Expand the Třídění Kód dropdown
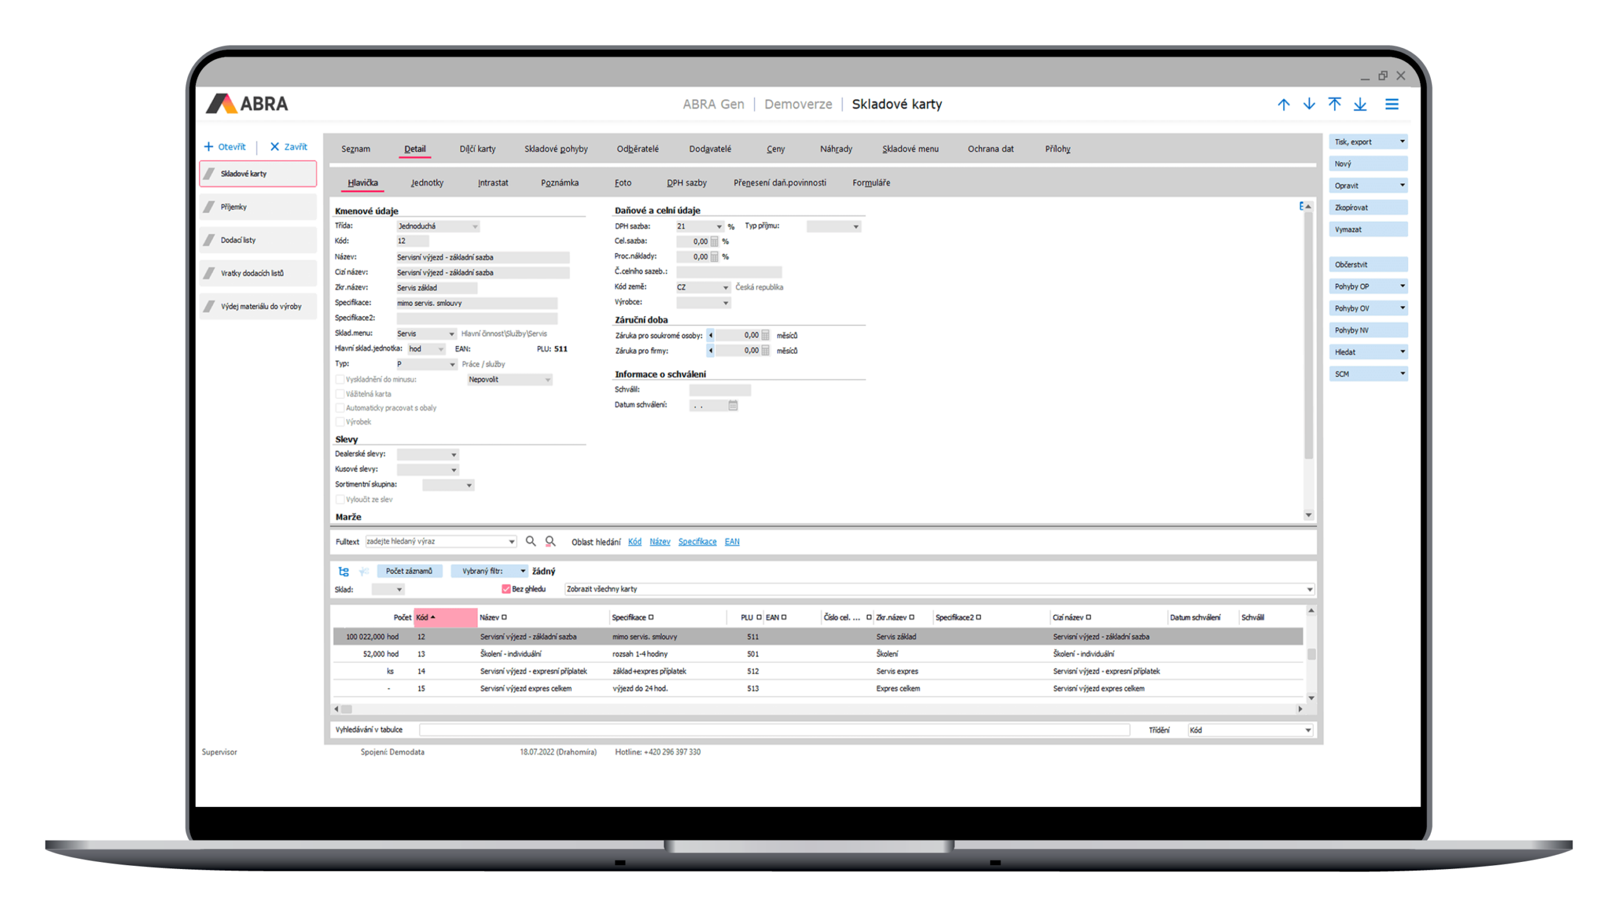The width and height of the screenshot is (1618, 917). click(1308, 730)
